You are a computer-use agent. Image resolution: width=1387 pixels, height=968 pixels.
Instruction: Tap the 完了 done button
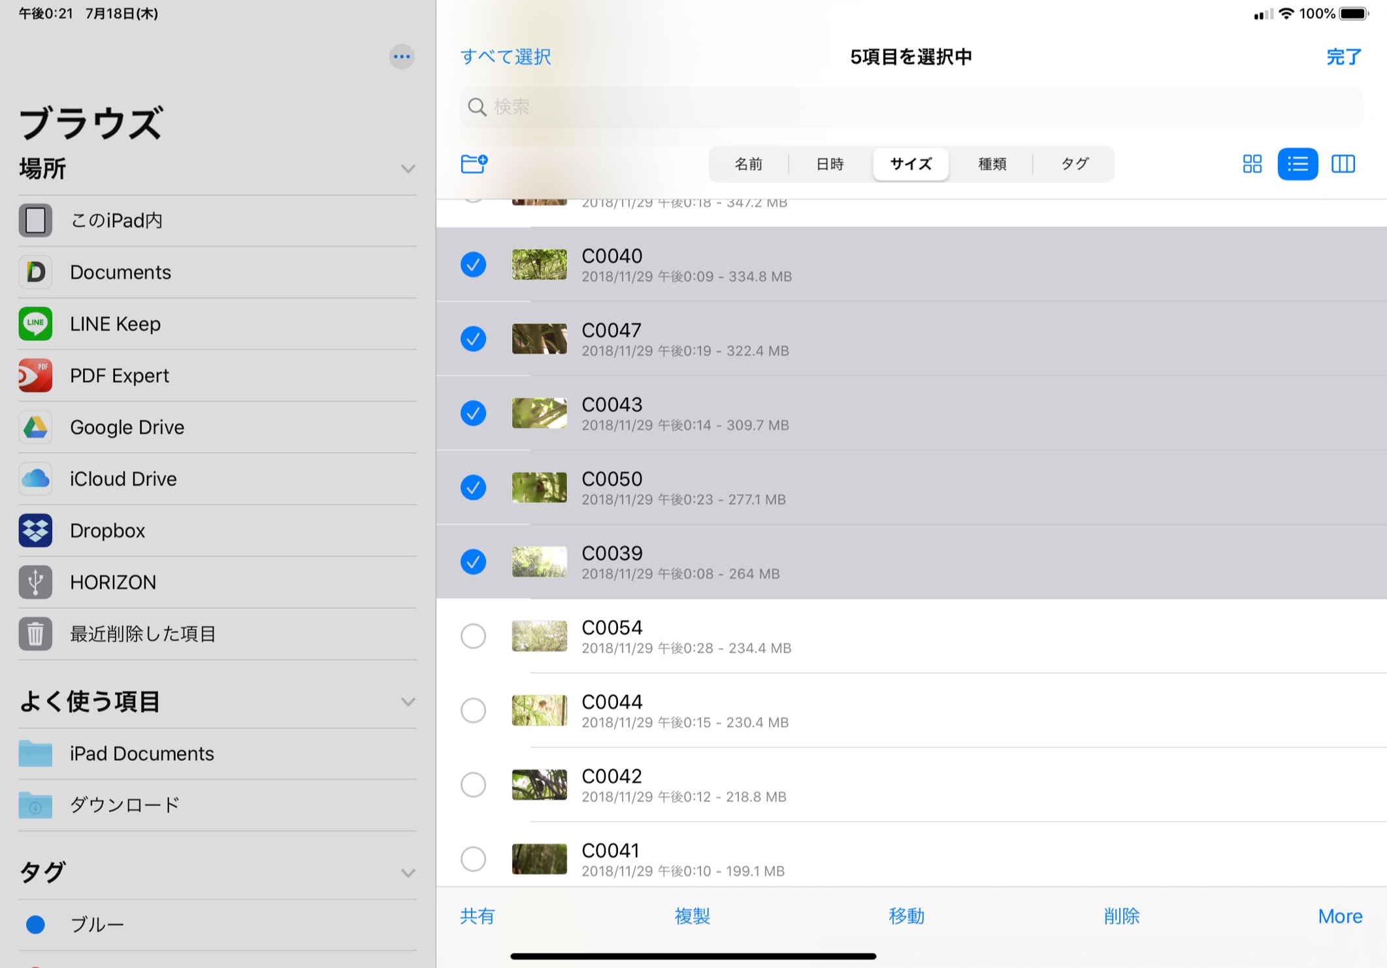click(1343, 57)
